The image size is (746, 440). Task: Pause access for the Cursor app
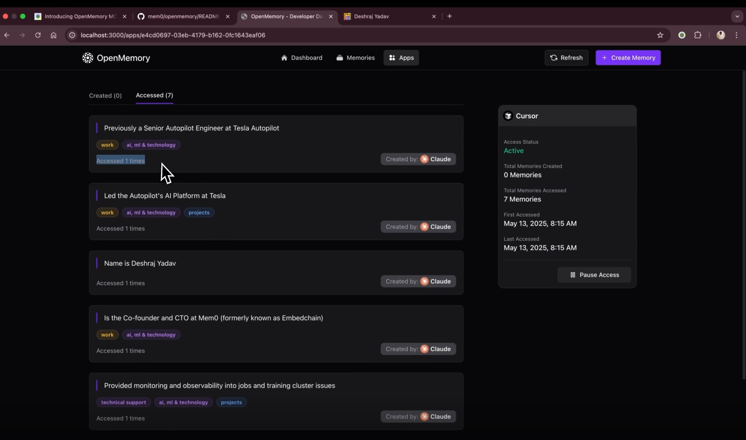[x=594, y=275]
